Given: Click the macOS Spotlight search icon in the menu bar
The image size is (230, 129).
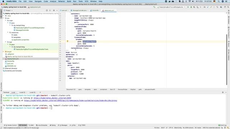Looking at the screenshot, I should click(218, 1).
